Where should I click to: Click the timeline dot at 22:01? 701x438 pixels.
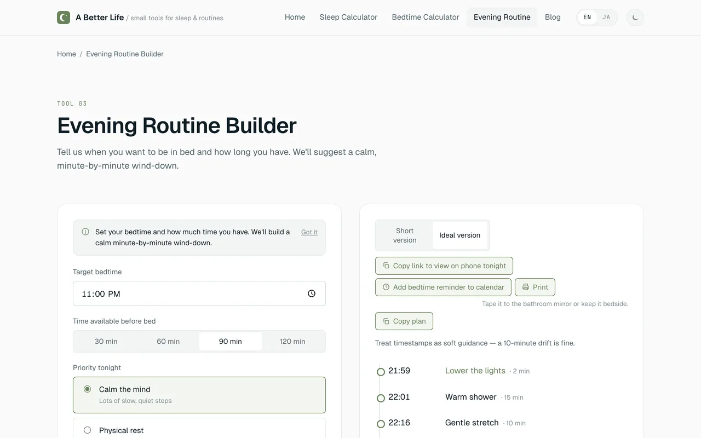point(381,398)
